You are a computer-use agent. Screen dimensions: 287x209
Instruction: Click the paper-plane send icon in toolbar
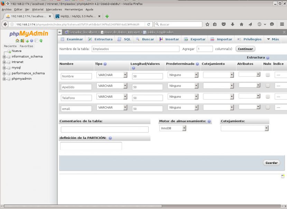click(250, 24)
